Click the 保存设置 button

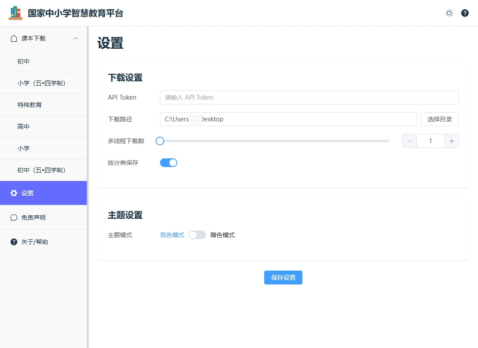pos(283,278)
